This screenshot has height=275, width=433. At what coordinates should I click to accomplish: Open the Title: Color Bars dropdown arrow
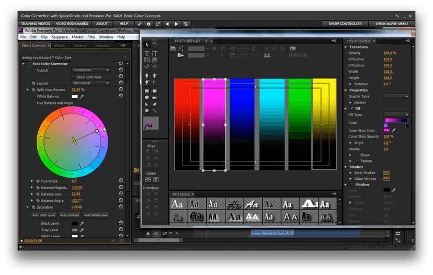206,41
